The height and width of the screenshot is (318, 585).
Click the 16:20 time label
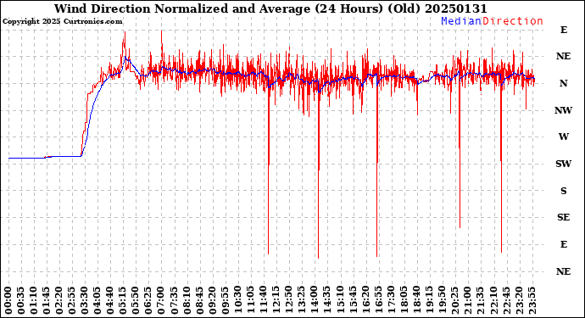365,301
